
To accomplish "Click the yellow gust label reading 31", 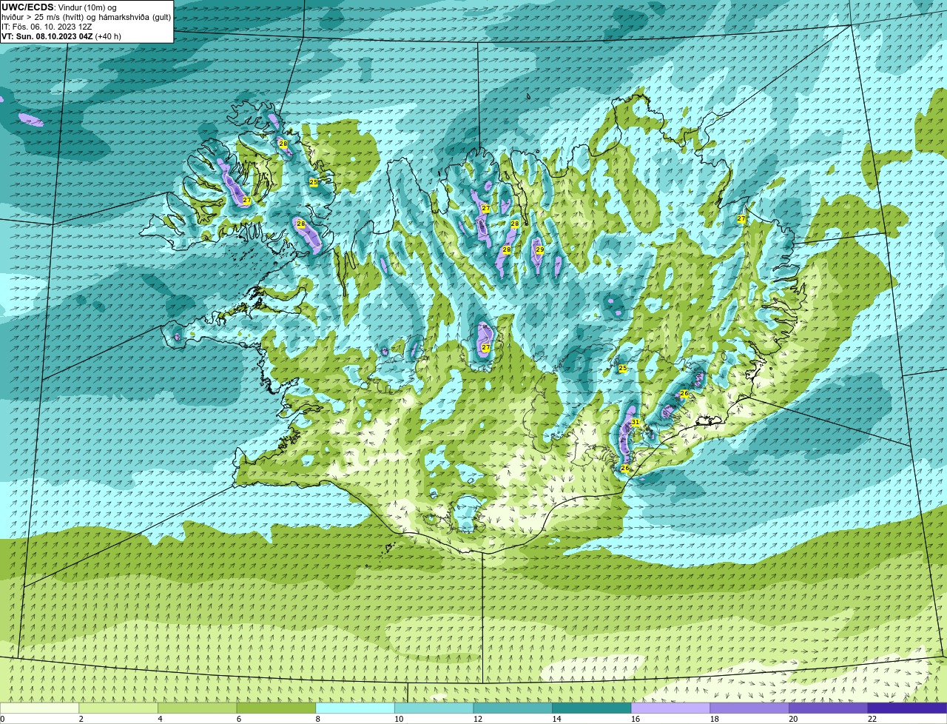I will (635, 422).
